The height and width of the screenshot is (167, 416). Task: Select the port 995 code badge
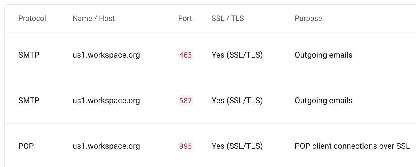click(x=186, y=146)
